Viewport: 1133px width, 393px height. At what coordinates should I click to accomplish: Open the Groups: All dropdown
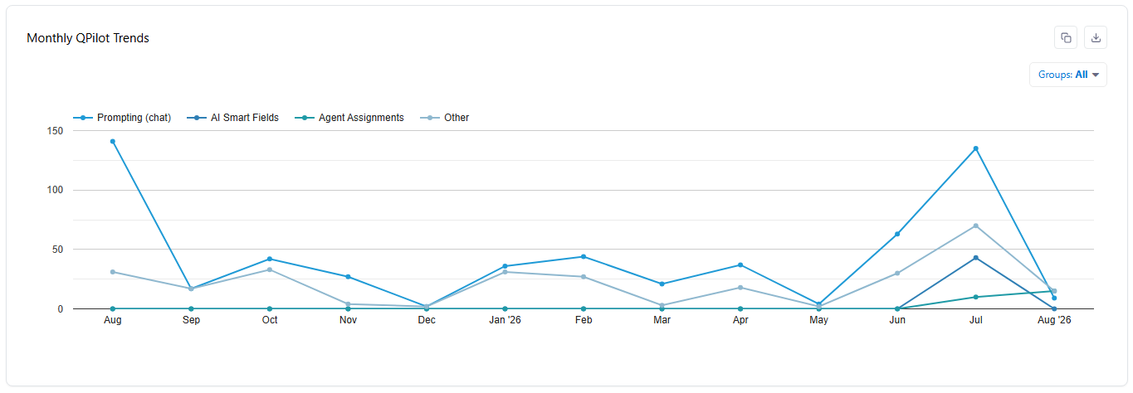[1068, 75]
